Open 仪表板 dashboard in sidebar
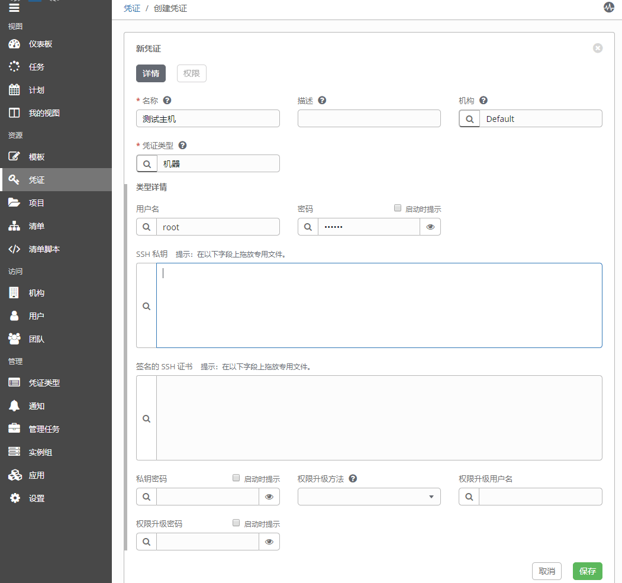622x583 pixels. [40, 44]
